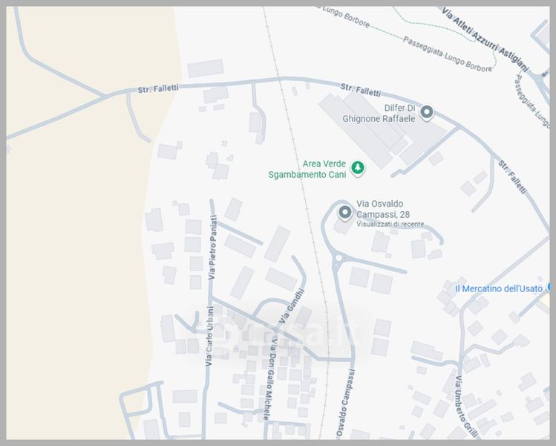Click the large warehouse building left of Dilfer
This screenshot has height=446, width=556.
356,129
